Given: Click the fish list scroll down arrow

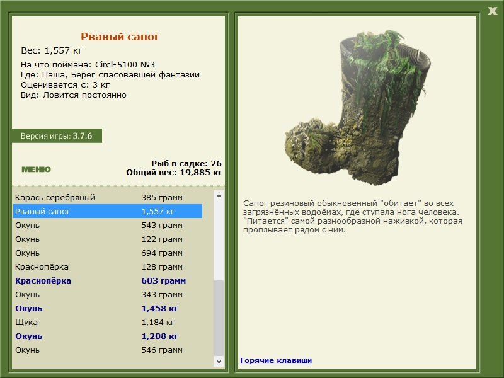Looking at the screenshot, I should [x=219, y=361].
